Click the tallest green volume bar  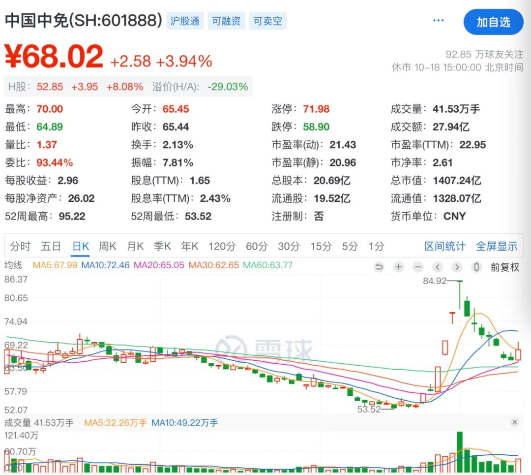pyautogui.click(x=460, y=452)
